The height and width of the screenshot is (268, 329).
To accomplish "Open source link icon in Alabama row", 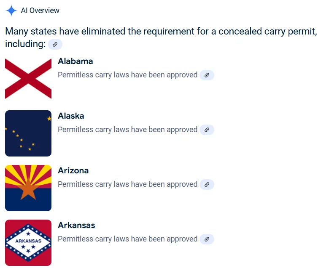I will tap(207, 75).
